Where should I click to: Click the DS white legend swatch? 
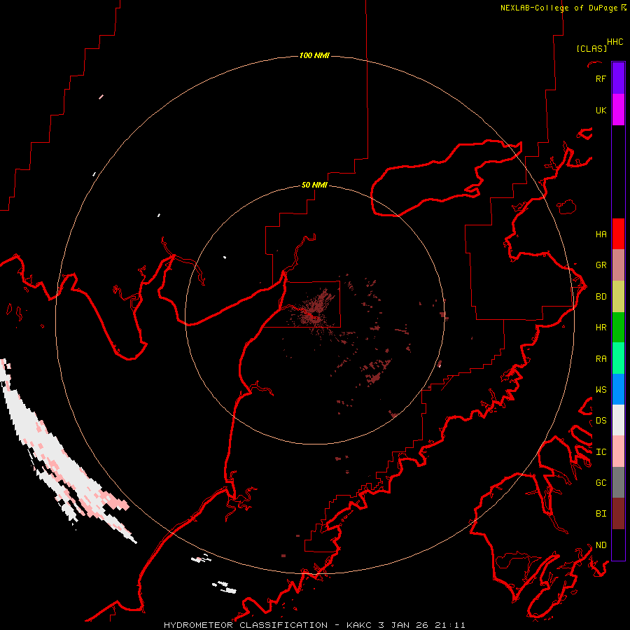click(618, 420)
